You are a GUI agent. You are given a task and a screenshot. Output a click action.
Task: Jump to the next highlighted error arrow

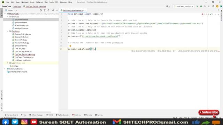218,14
